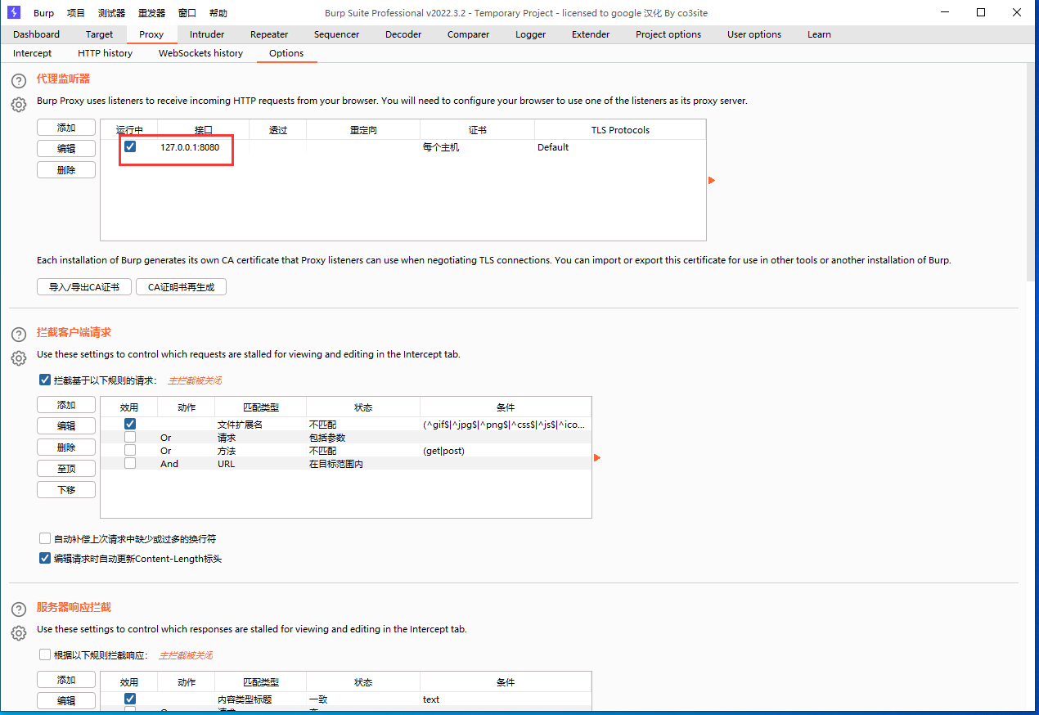Screen dimensions: 1039x715
Task: Open help for 服务器响应拦截 section
Action: 19,609
